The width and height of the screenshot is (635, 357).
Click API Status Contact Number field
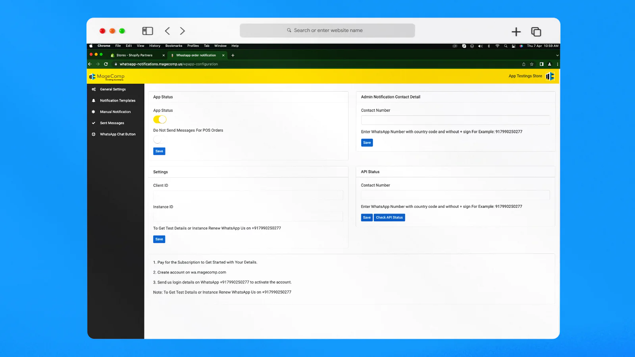pos(456,195)
